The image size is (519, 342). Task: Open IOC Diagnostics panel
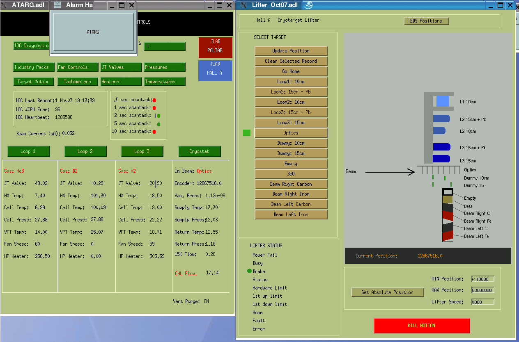(x=32, y=46)
